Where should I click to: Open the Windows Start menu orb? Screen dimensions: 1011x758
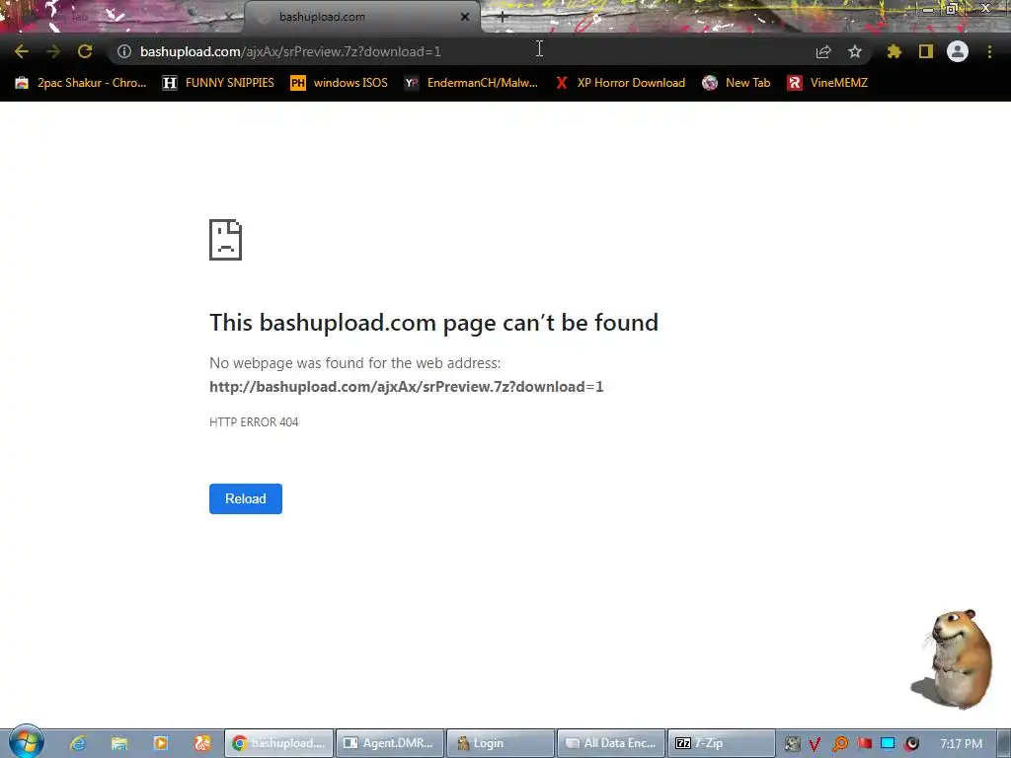(x=26, y=742)
